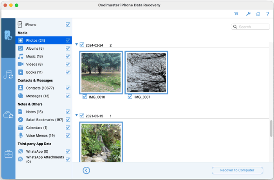Open help via the question mark icon
The height and width of the screenshot is (180, 274).
click(267, 14)
